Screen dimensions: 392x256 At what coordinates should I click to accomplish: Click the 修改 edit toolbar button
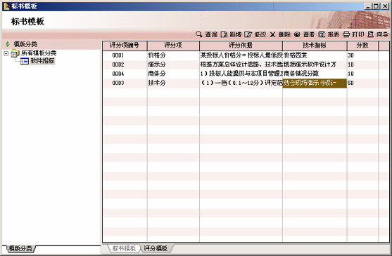tap(255, 34)
